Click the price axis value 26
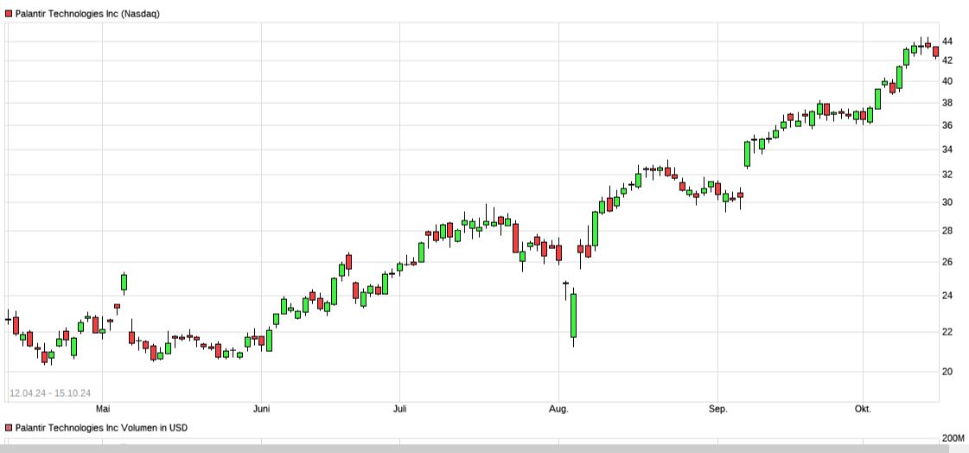 click(947, 262)
